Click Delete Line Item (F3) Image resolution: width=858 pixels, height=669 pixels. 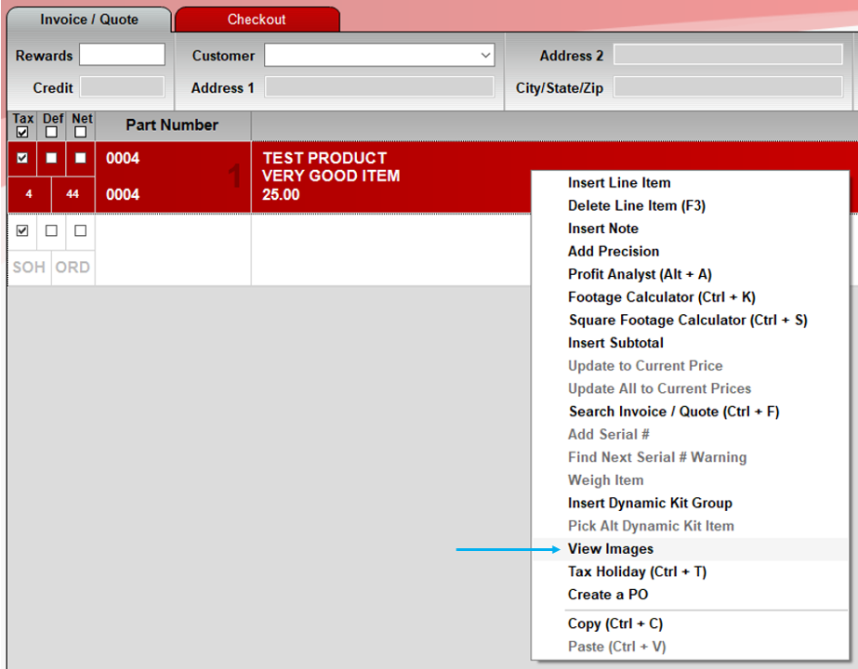(637, 205)
